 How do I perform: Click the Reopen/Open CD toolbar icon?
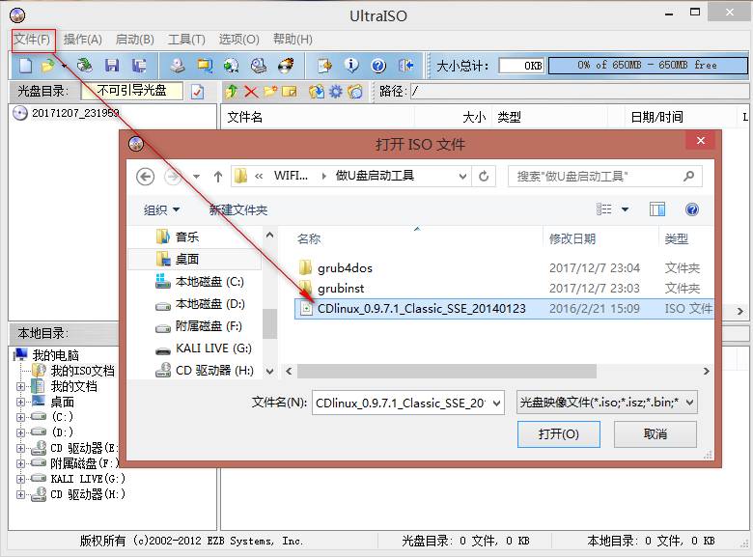pos(85,66)
